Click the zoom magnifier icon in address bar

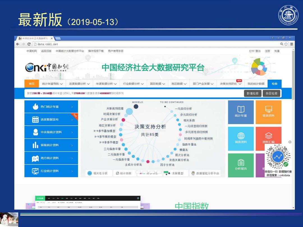282,44
